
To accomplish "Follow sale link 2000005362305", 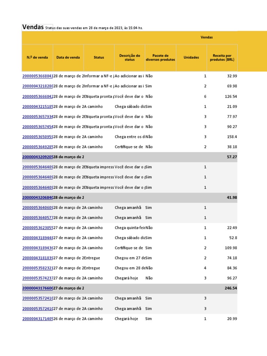I will [x=38, y=228].
